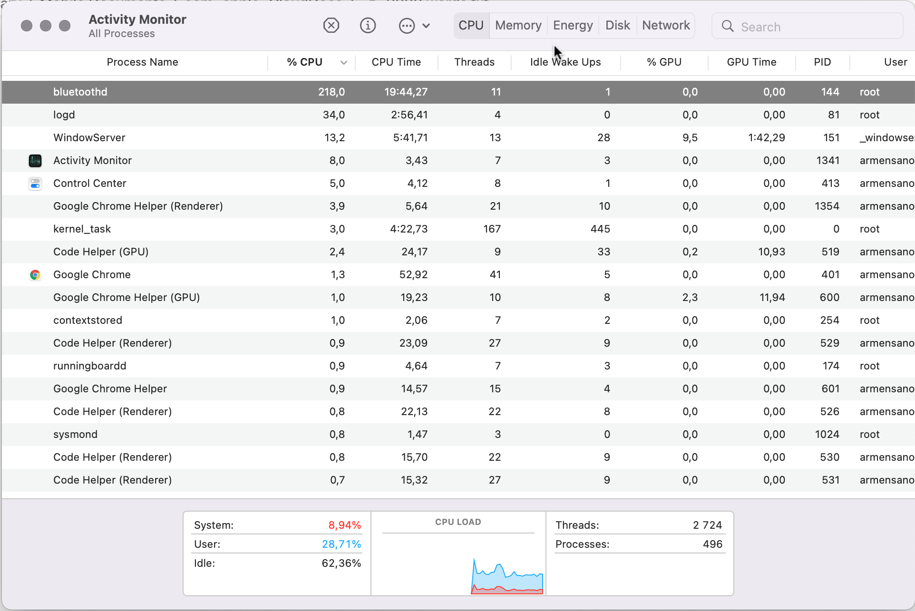Click the search magnifying glass icon

pyautogui.click(x=727, y=26)
